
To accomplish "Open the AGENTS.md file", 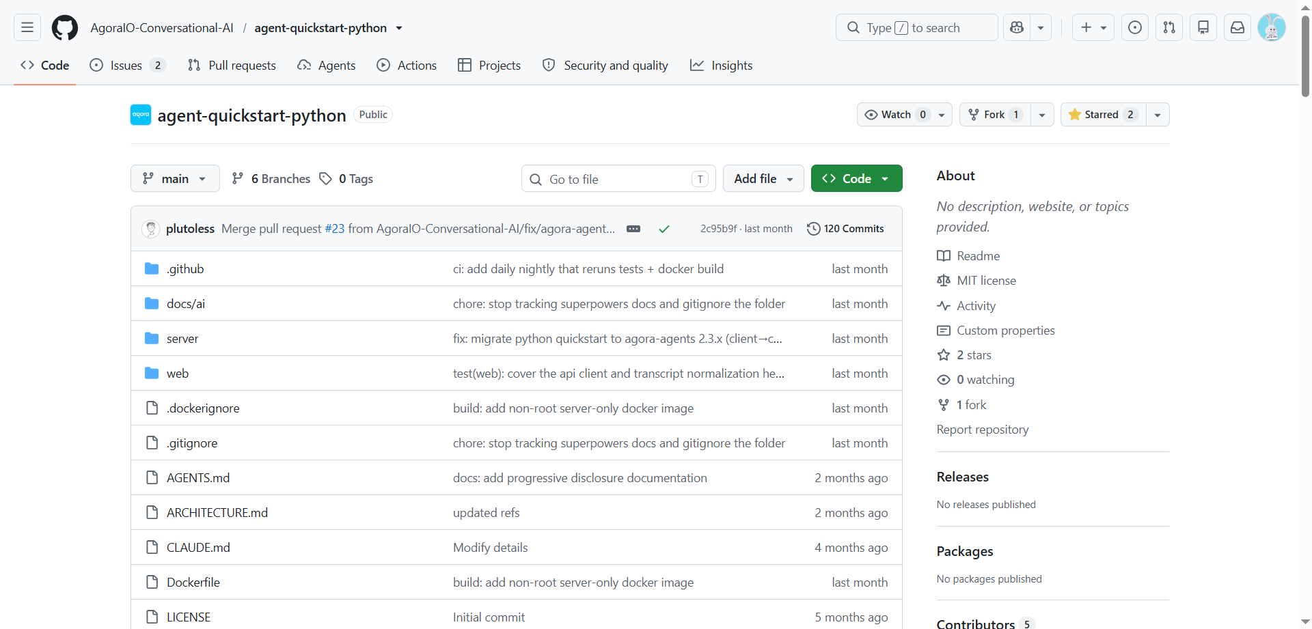I will (x=198, y=478).
